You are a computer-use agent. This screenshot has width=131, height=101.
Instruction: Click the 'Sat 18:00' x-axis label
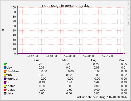coord(51,56)
